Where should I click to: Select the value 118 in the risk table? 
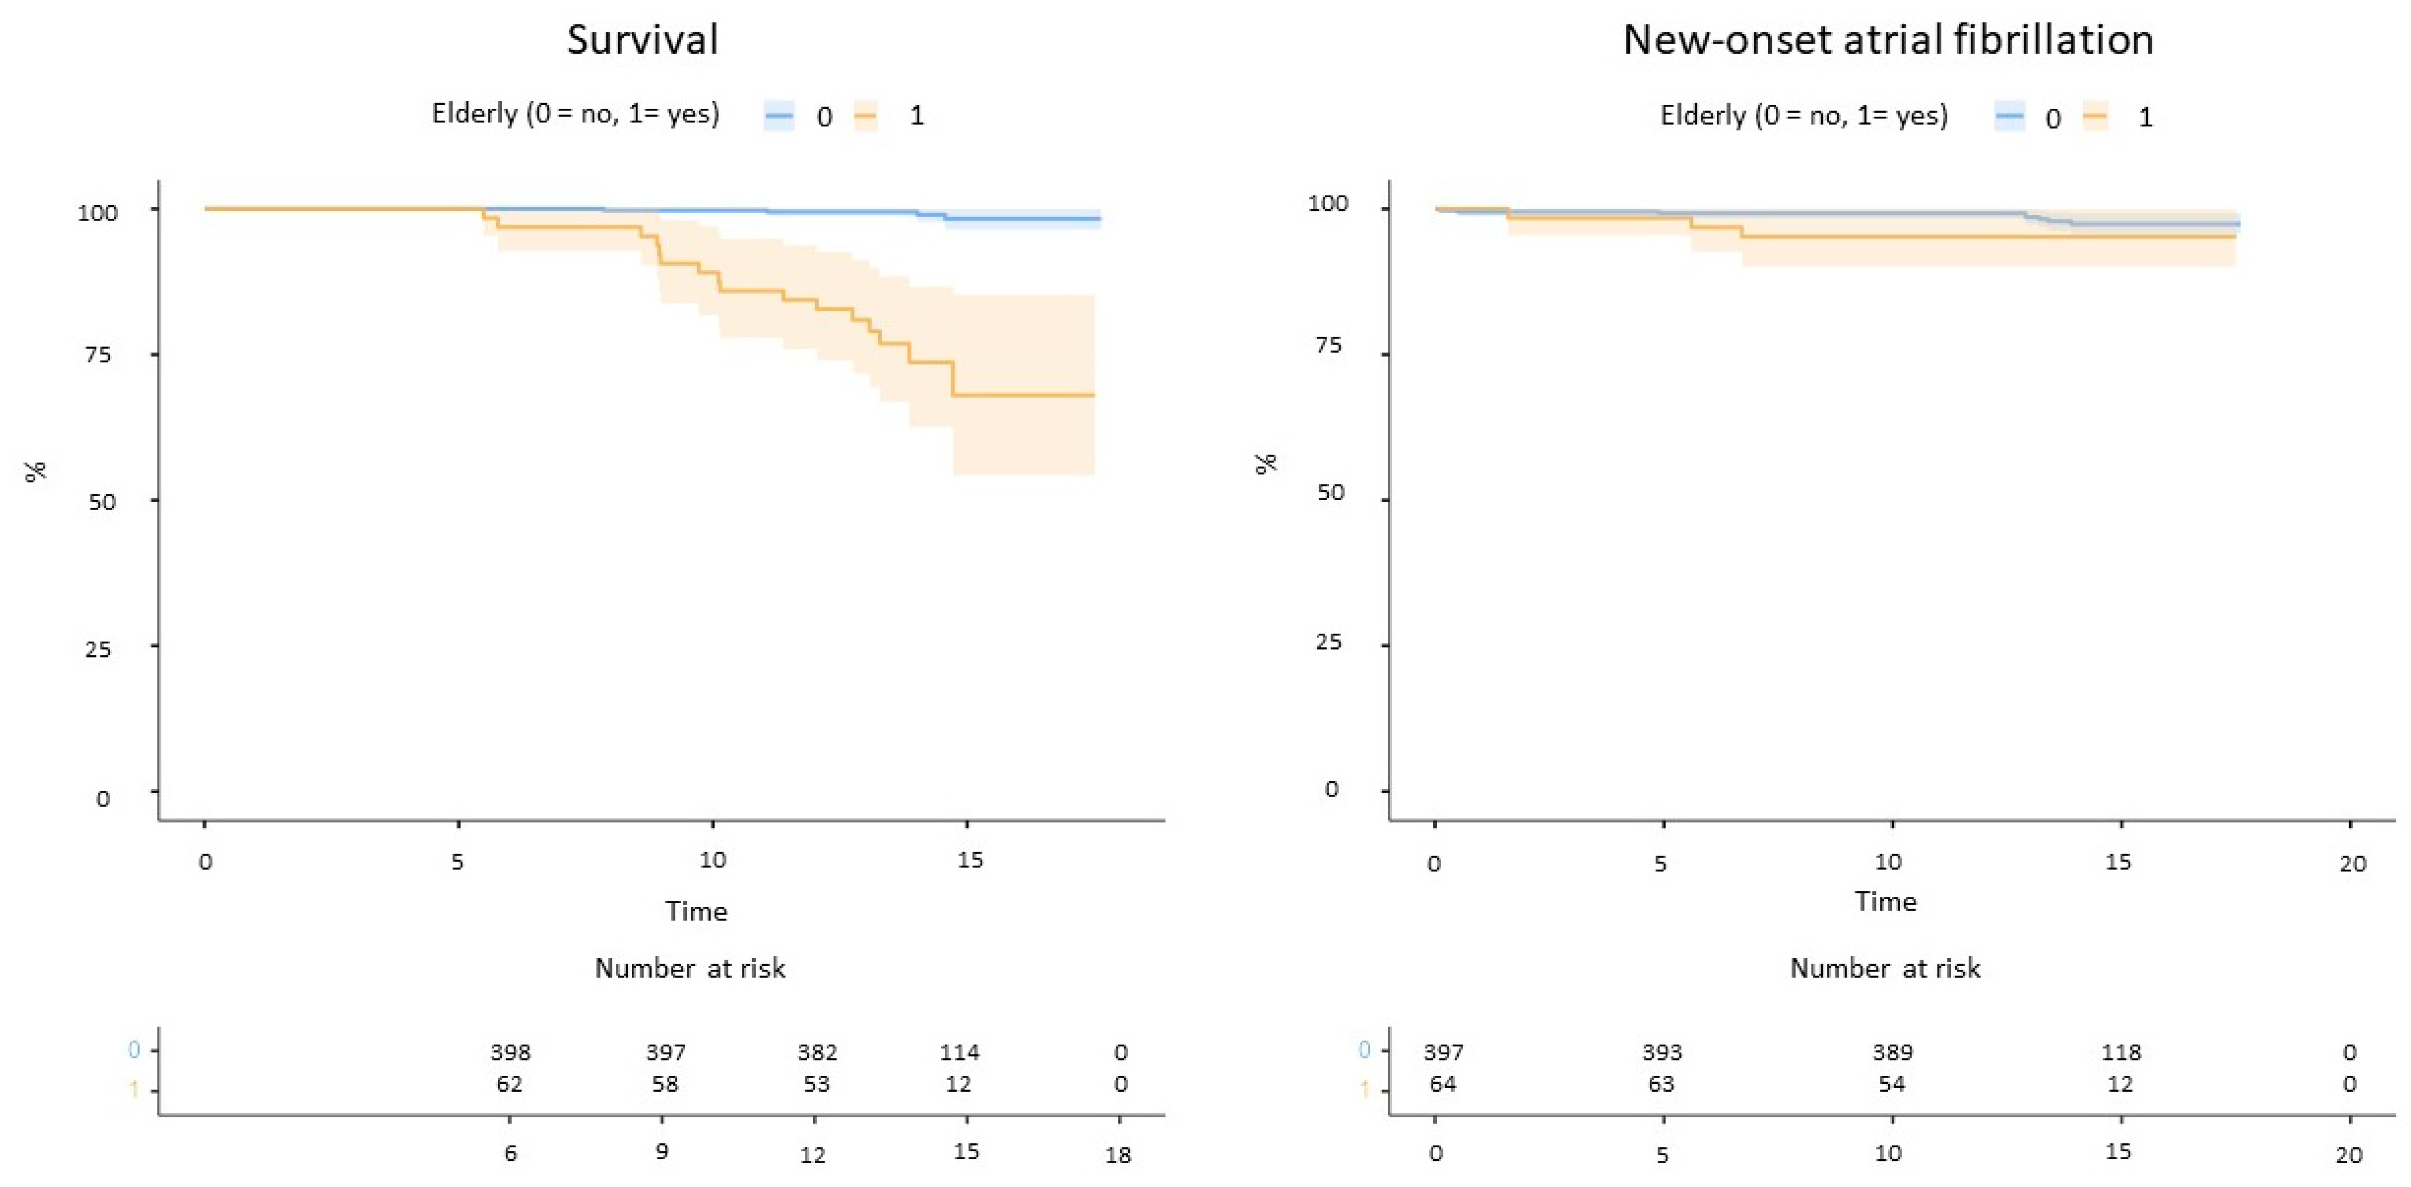click(2121, 1052)
